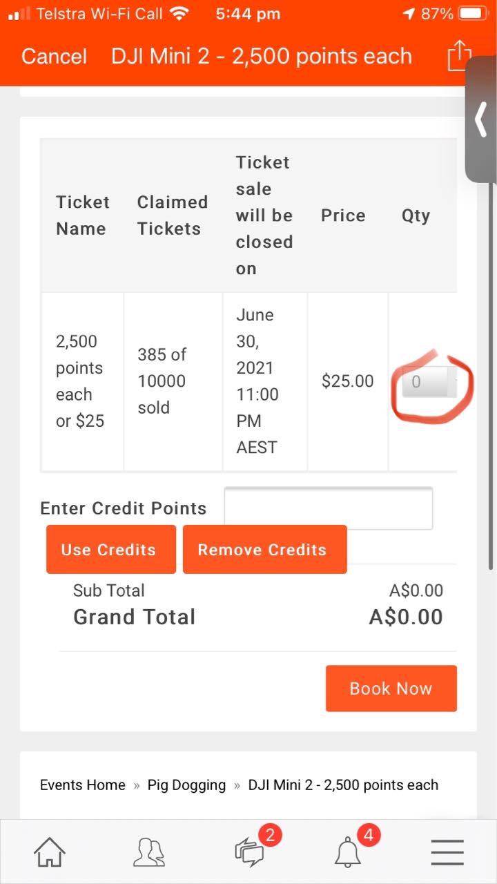The width and height of the screenshot is (497, 884).
Task: Expand the side panel arrow handle
Action: [x=481, y=119]
